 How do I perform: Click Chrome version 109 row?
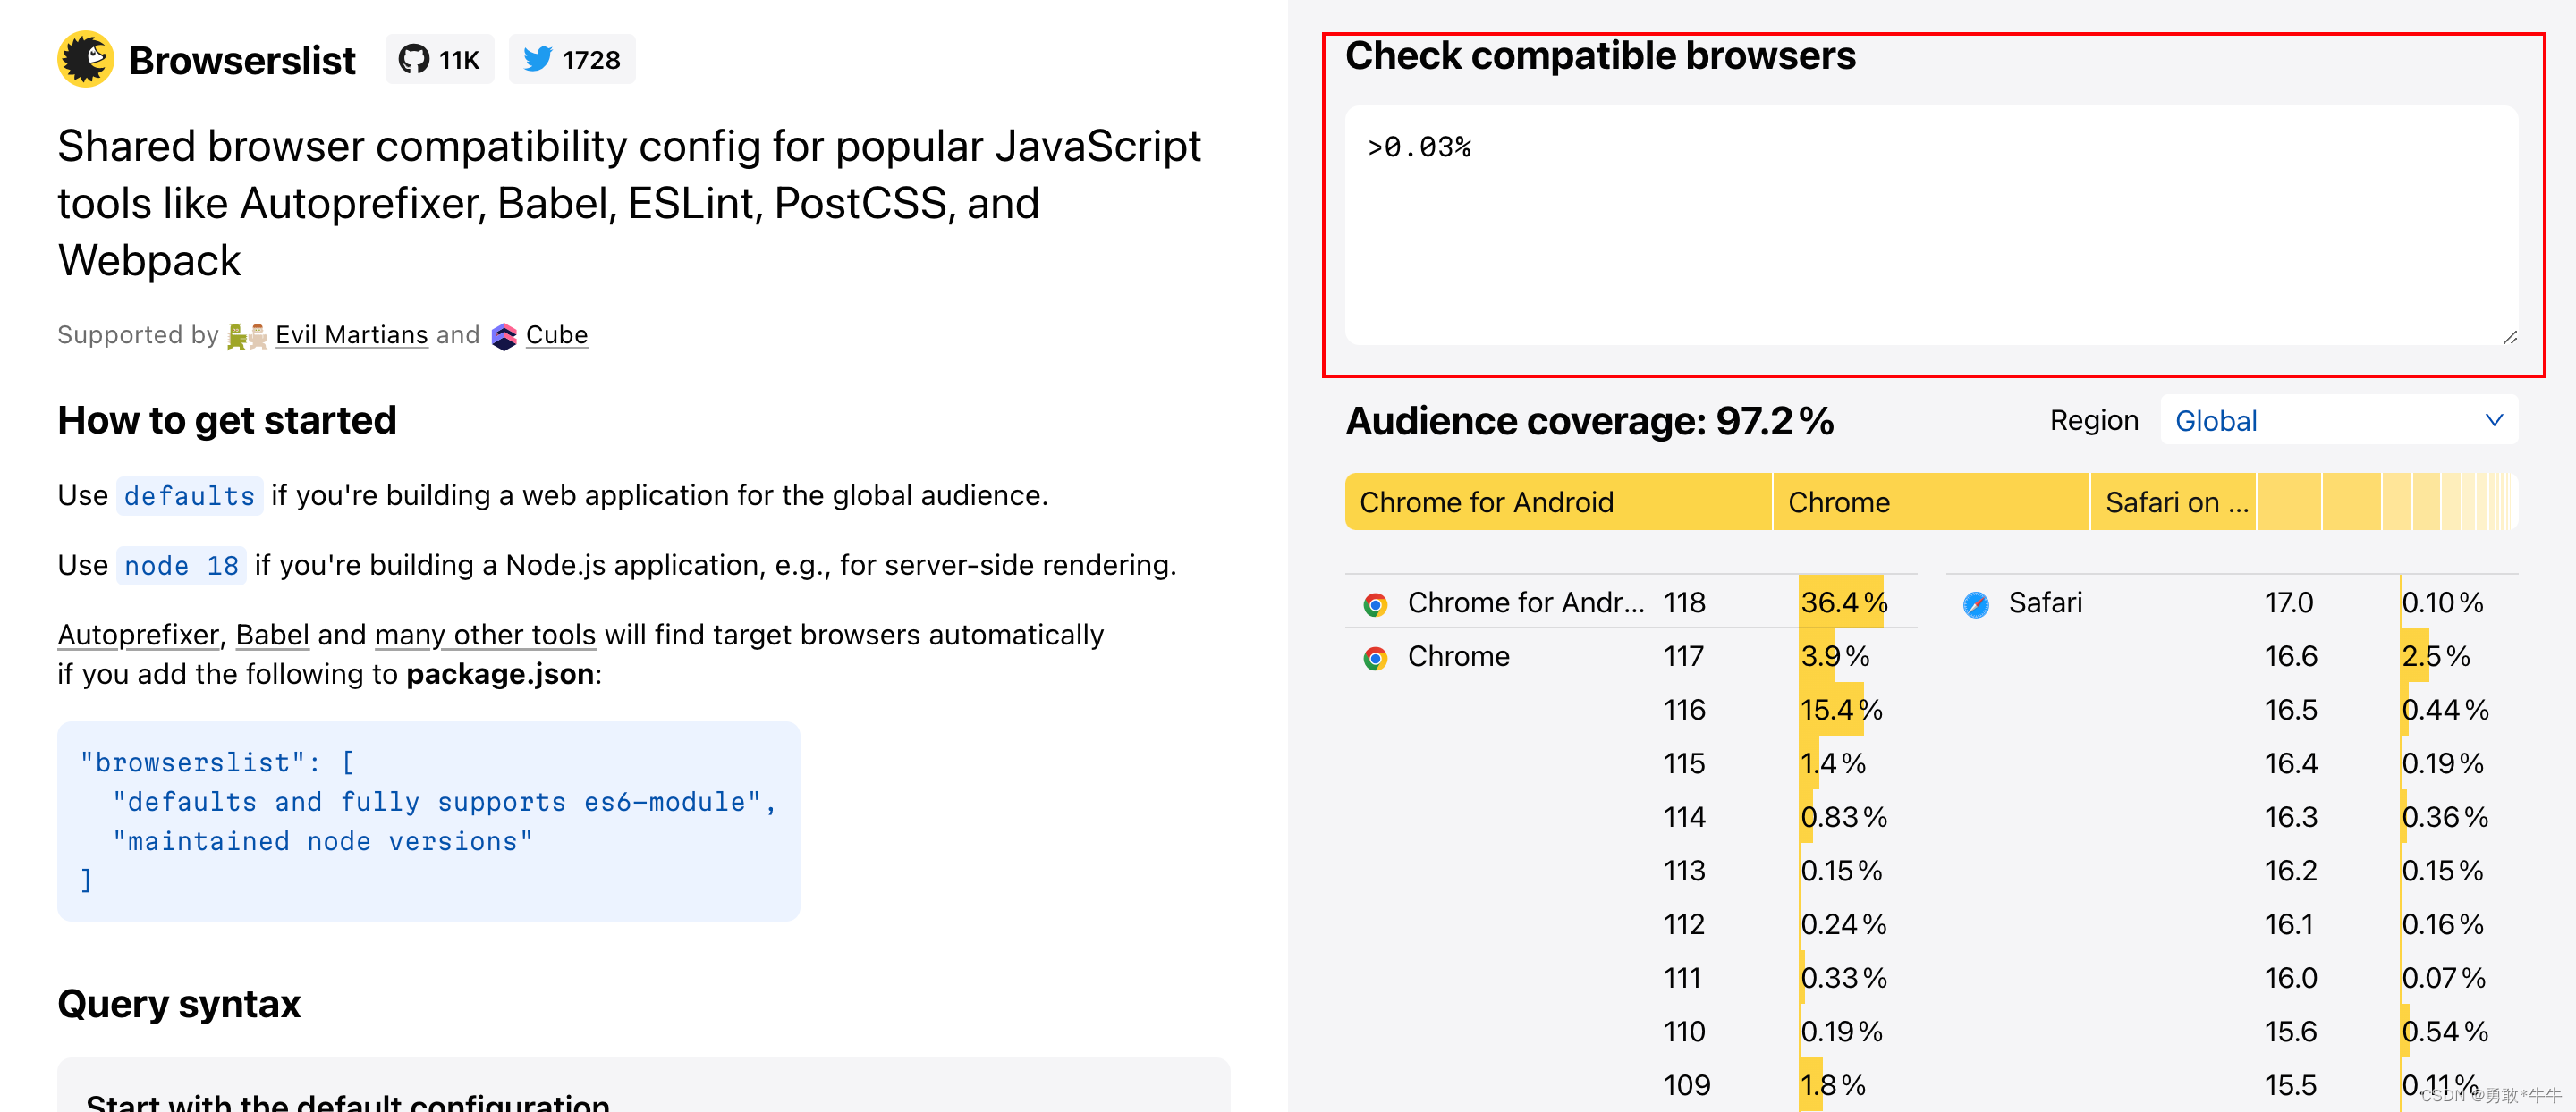pyautogui.click(x=1631, y=1085)
